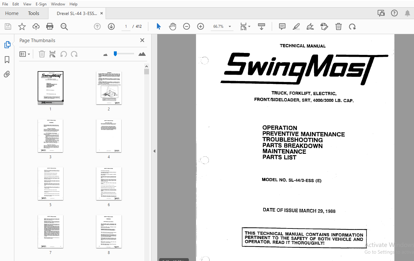Enlarge the thumbnail size with the large mountain icon
Viewport: 414px width, 261px height.
click(x=142, y=54)
